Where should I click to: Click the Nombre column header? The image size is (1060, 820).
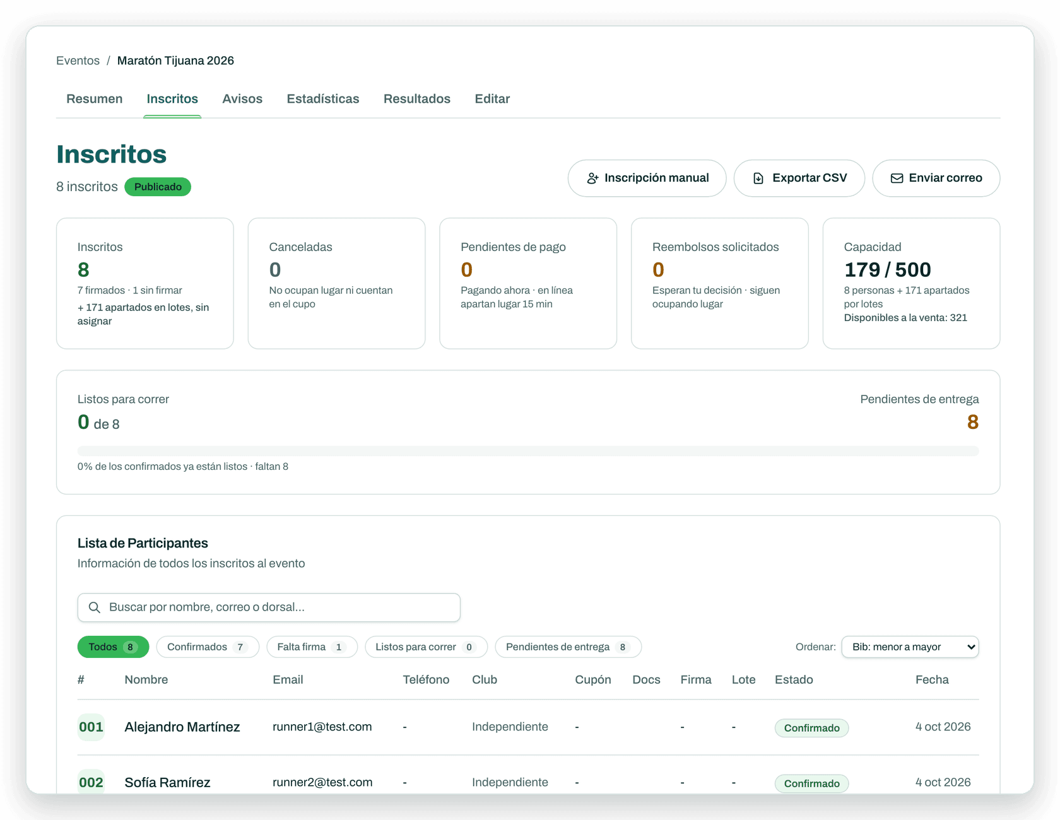[146, 680]
